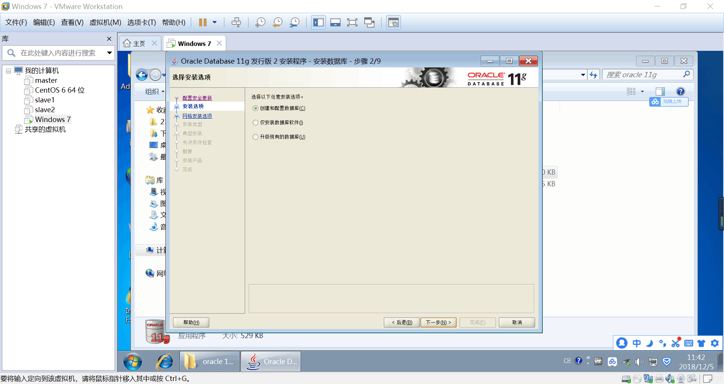Click the Explorer refresh icon
Image resolution: width=724 pixels, height=384 pixels.
594,75
